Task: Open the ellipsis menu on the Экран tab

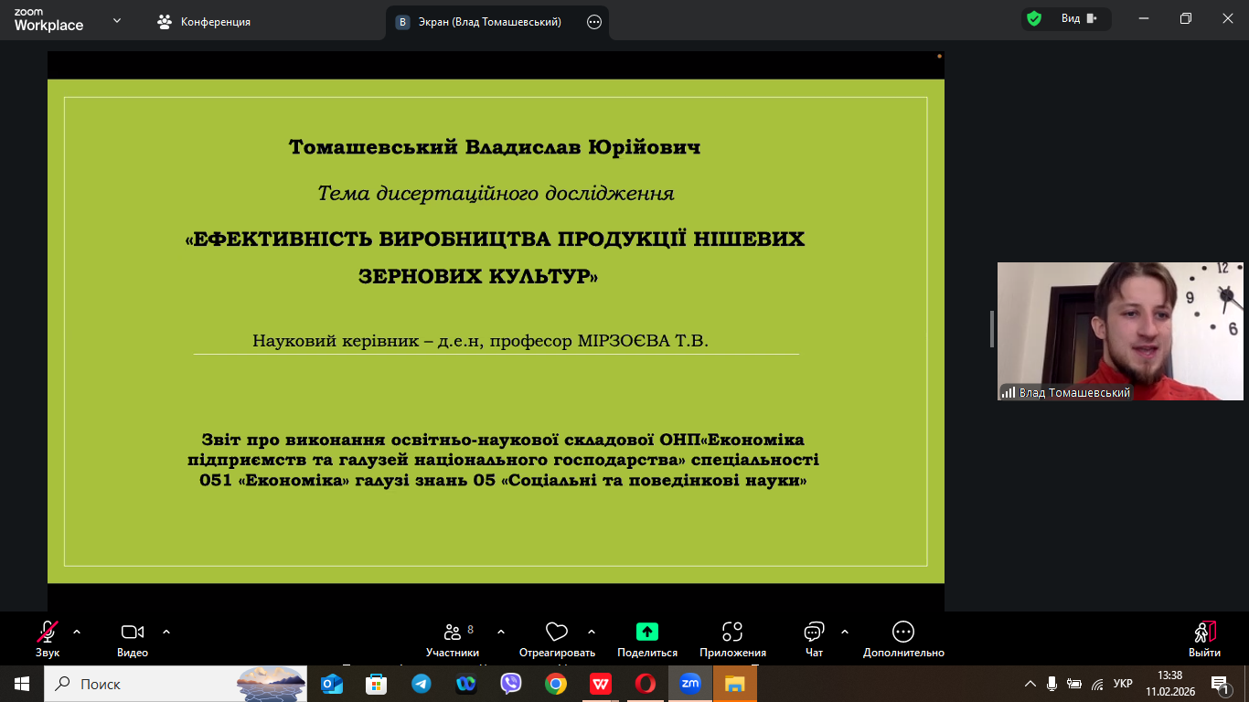Action: pyautogui.click(x=594, y=22)
